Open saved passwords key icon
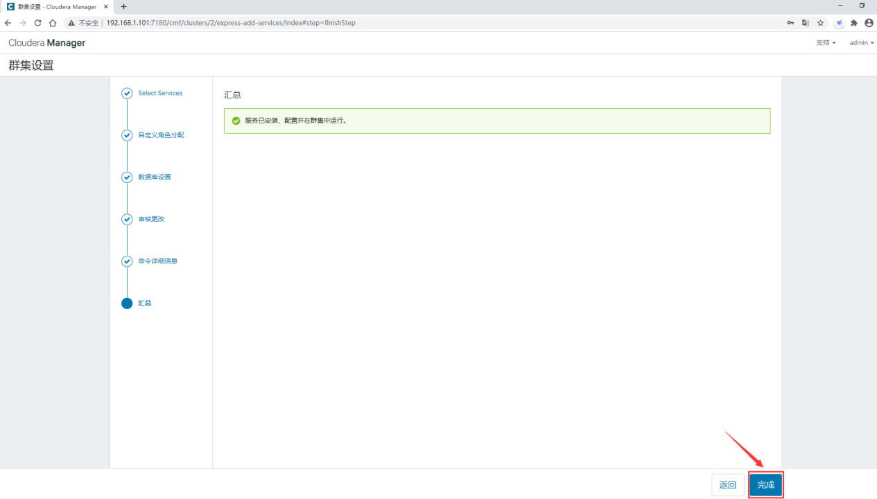877x499 pixels. click(x=790, y=23)
